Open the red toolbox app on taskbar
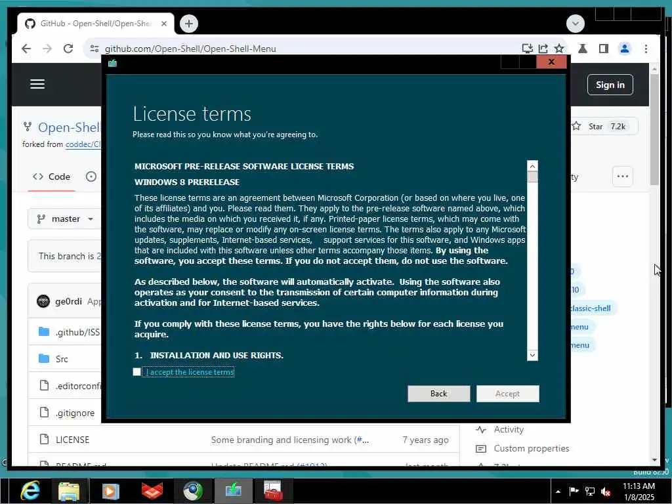This screenshot has width=672, height=504. [x=273, y=491]
